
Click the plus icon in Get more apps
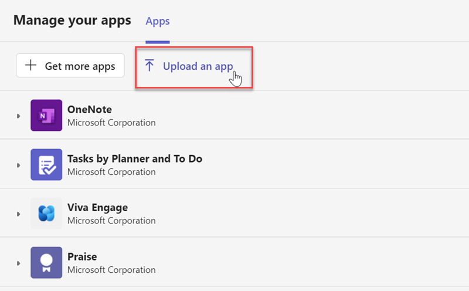pos(30,65)
